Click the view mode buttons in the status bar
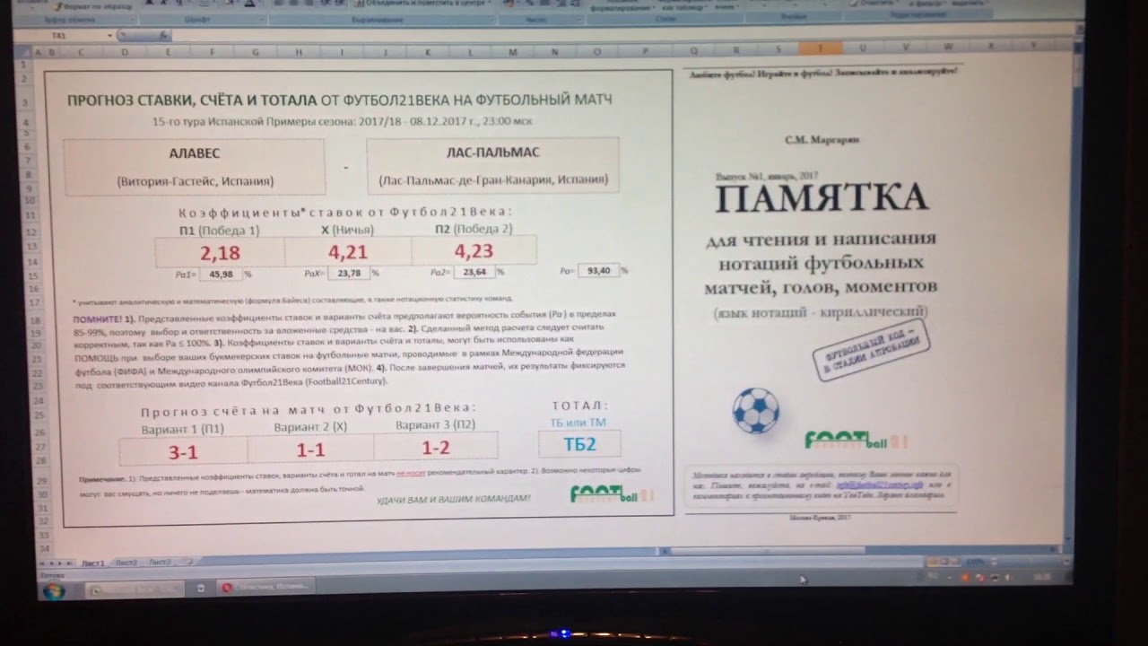1148x646 pixels. point(944,562)
